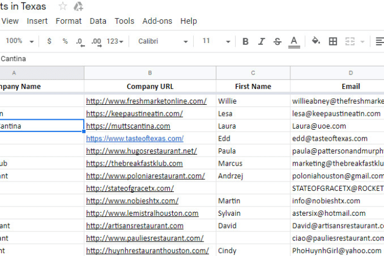Select the cell info@nobieshtx.com
The height and width of the screenshot is (256, 384).
pos(337,201)
